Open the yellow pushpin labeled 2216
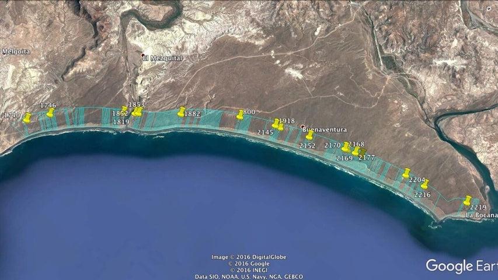This screenshot has height=280, width=498. click(424, 184)
